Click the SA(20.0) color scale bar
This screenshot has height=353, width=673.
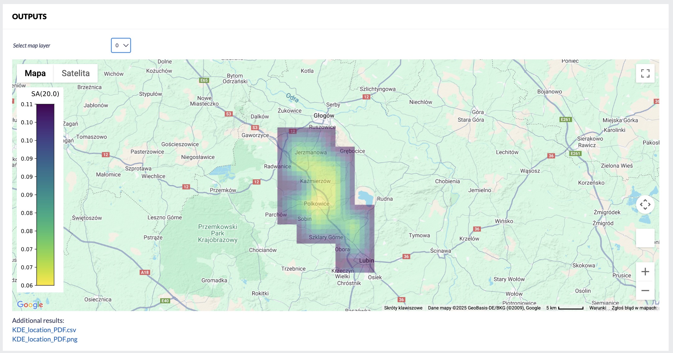click(x=45, y=195)
